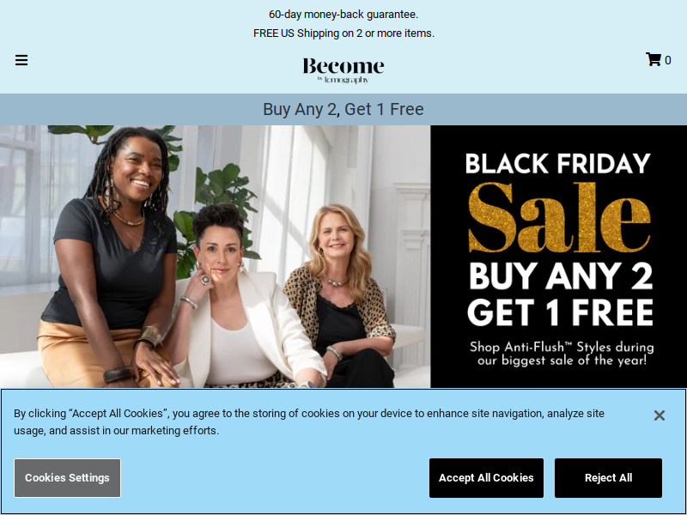Click the gold Sale text in the banner
687x515 pixels.
[x=560, y=218]
